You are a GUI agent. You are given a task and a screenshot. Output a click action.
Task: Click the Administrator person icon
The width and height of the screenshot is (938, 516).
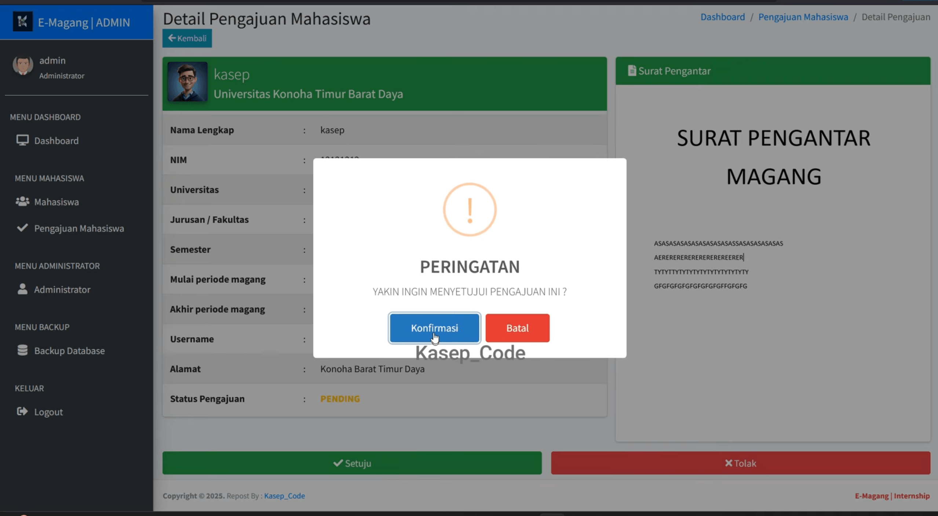coord(22,289)
